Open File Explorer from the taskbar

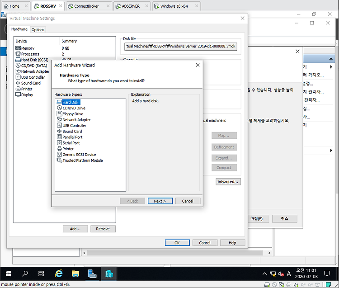(x=75, y=274)
